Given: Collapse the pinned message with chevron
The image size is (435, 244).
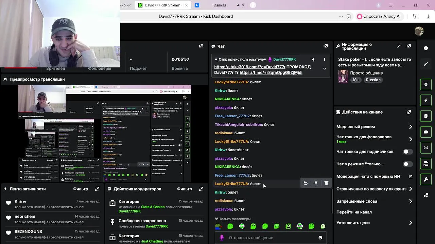Looking at the screenshot, I should tap(325, 68).
